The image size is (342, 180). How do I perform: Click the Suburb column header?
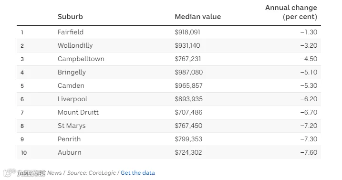pyautogui.click(x=70, y=17)
